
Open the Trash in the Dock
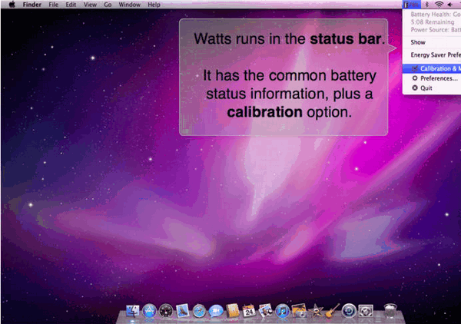coord(390,311)
